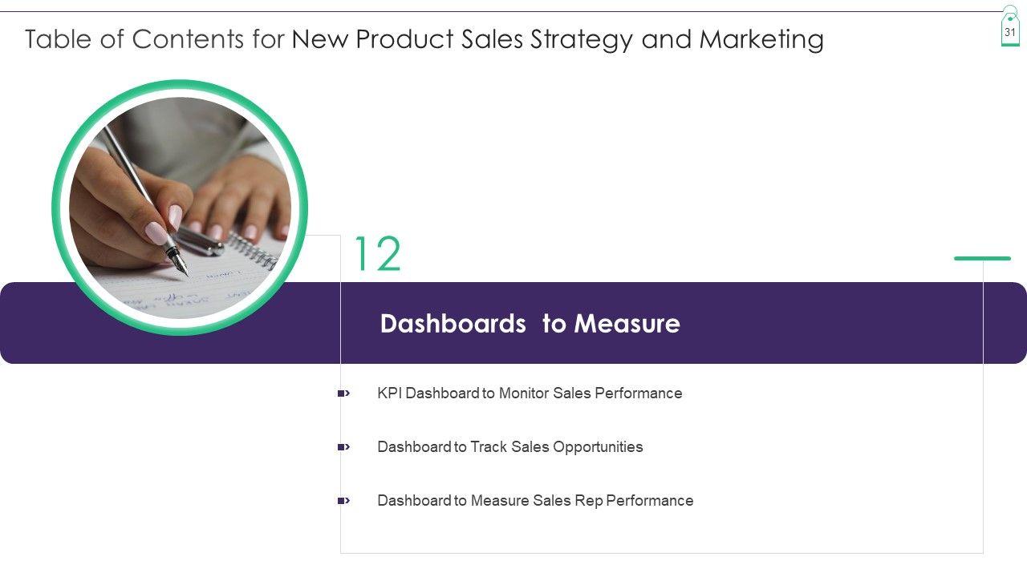Image resolution: width=1027 pixels, height=577 pixels.
Task: Click the short green accent dash at right
Action: (x=982, y=258)
